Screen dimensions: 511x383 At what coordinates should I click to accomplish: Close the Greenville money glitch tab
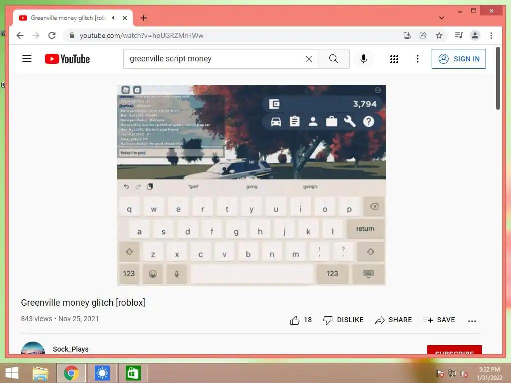pos(124,18)
